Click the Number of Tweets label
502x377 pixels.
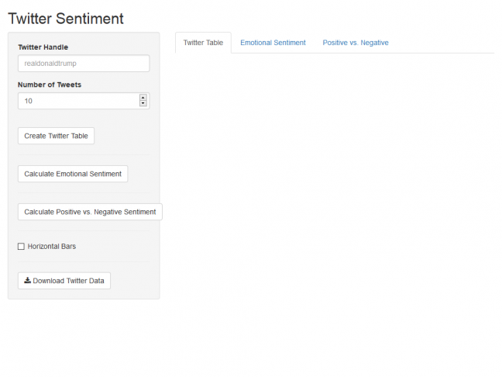[50, 85]
